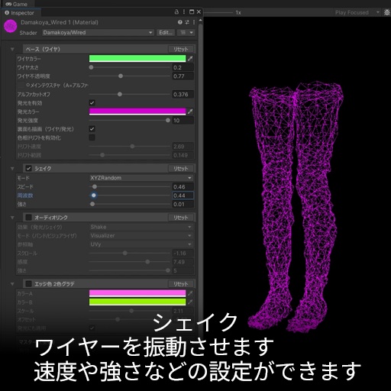Image resolution: width=391 pixels, height=391 pixels.
Task: Pick color with ワイヤカラー eyedropper
Action: pos(190,59)
